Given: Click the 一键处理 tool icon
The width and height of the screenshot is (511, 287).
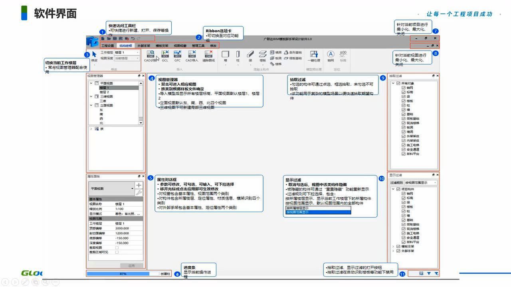Looking at the screenshot, I should coord(314,55).
